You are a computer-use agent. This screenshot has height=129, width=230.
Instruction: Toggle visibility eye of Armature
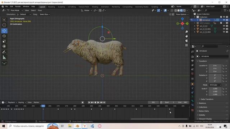tap(224, 20)
